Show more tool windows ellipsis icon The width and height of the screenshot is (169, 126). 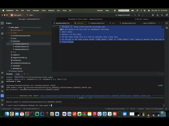pos(2,38)
